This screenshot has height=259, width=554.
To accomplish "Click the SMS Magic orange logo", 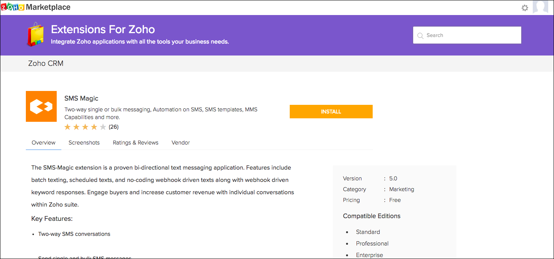I will point(41,106).
